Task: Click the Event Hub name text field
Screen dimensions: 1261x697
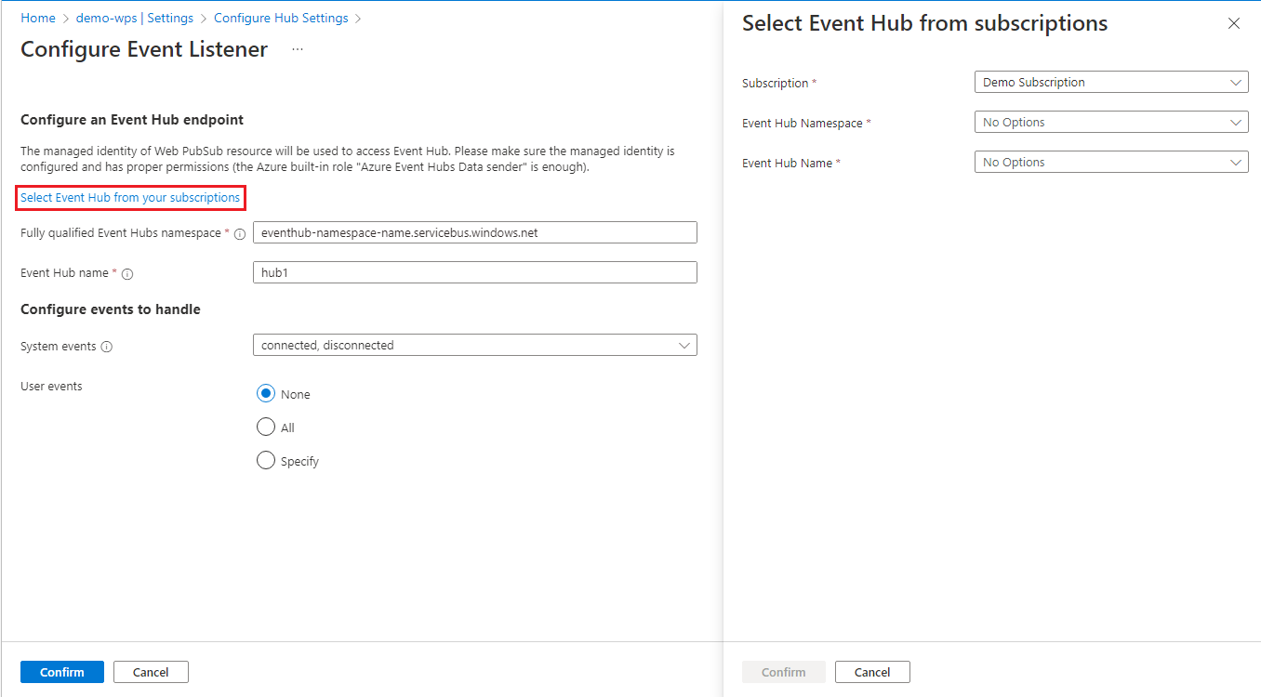Action: pos(474,272)
